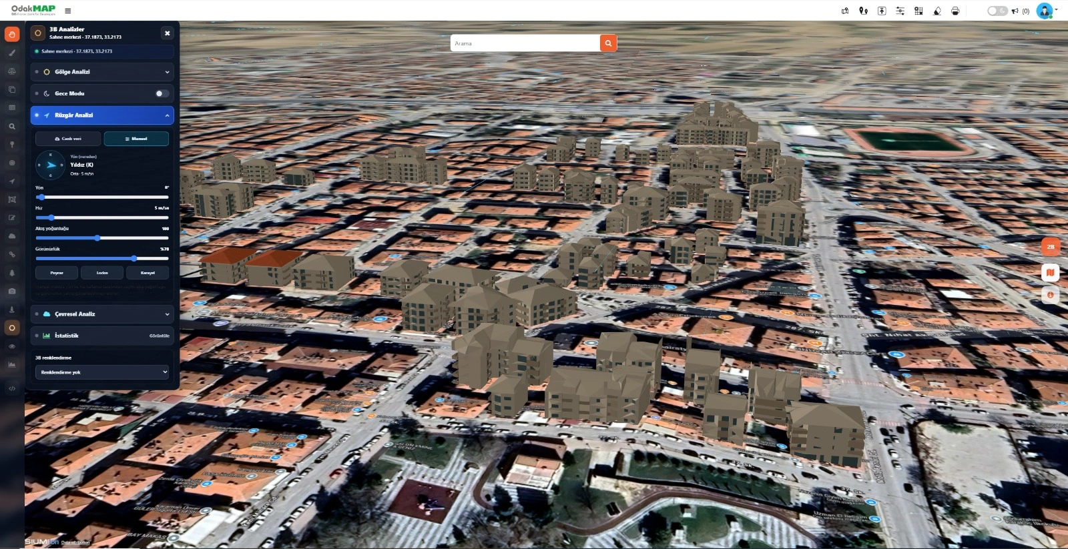Open the sliders settings icon in top toolbar
This screenshot has width=1068, height=549.
tap(900, 11)
